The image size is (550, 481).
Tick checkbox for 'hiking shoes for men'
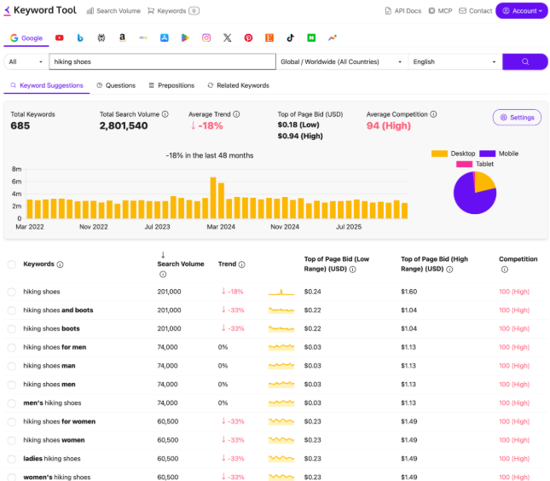[12, 348]
